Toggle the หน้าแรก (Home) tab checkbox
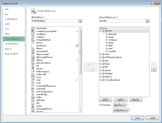 [x=103, y=31]
